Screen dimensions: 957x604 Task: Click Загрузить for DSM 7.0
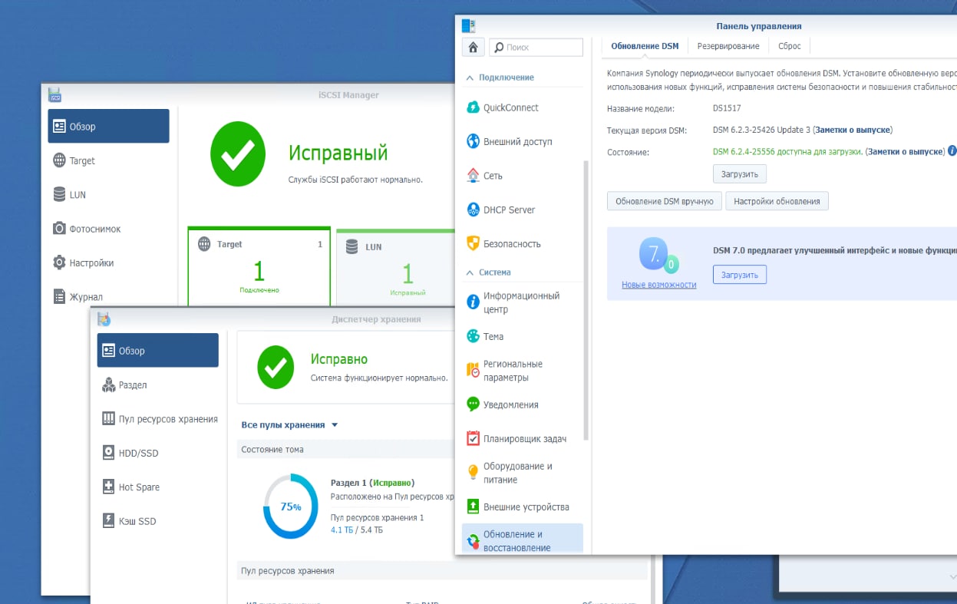[x=740, y=275]
